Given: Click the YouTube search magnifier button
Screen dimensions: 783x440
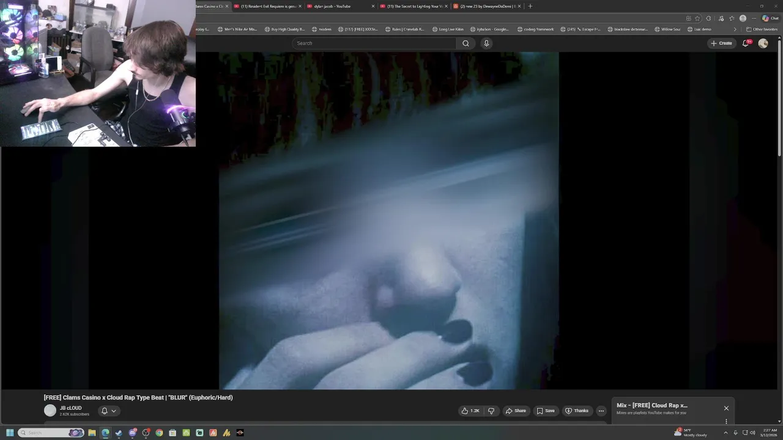Looking at the screenshot, I should coord(466,43).
